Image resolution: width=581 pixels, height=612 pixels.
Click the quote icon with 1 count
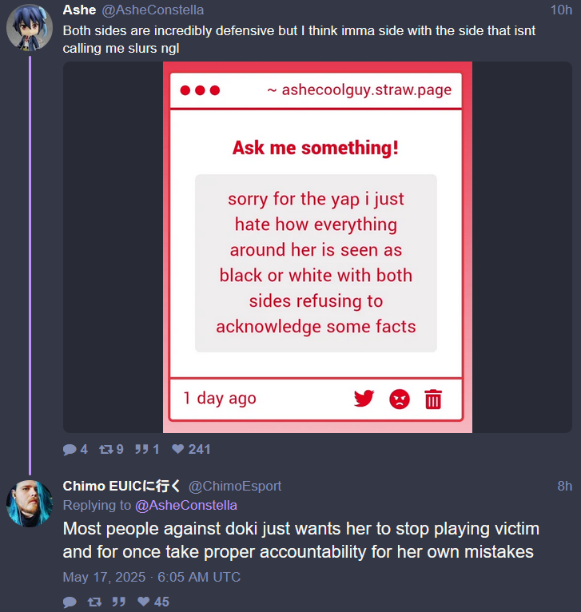(x=141, y=450)
